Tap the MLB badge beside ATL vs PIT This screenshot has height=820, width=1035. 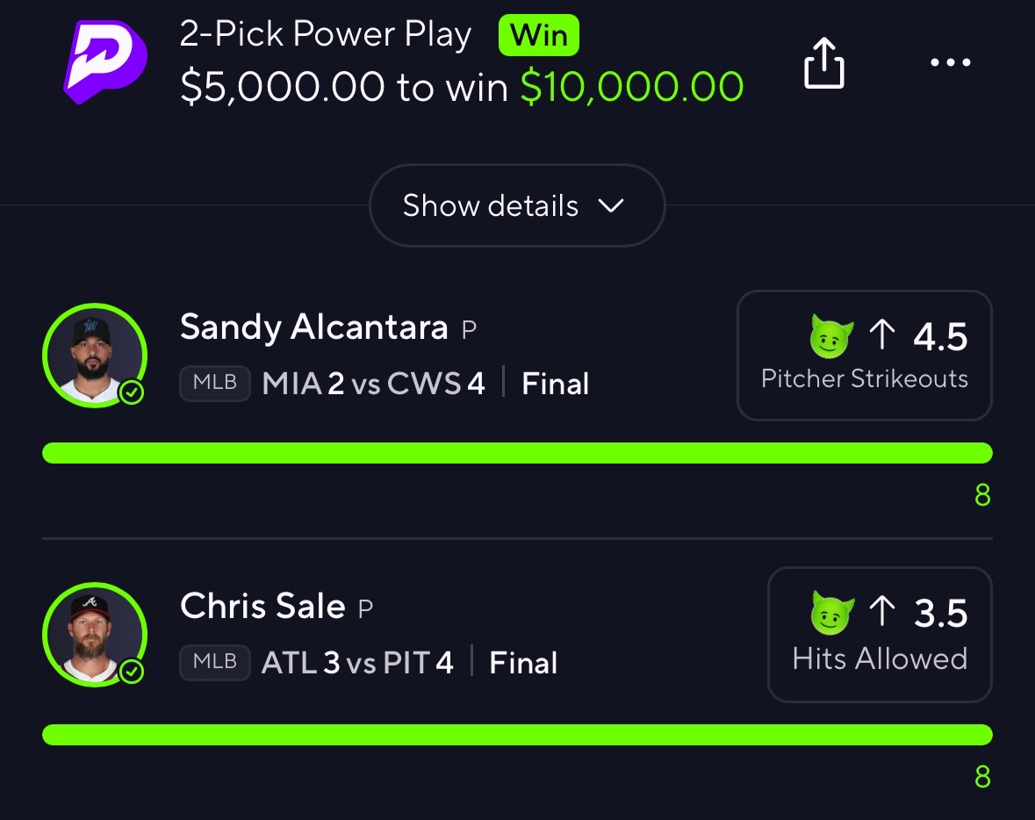(215, 663)
